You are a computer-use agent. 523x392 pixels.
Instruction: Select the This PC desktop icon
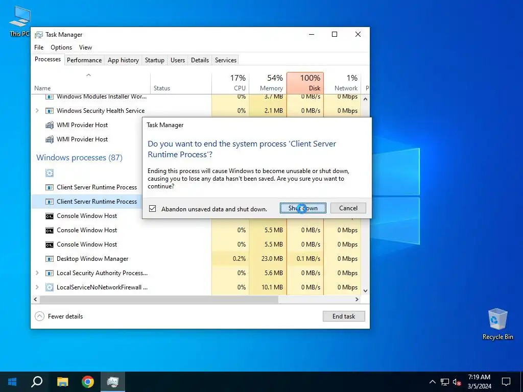[20, 21]
